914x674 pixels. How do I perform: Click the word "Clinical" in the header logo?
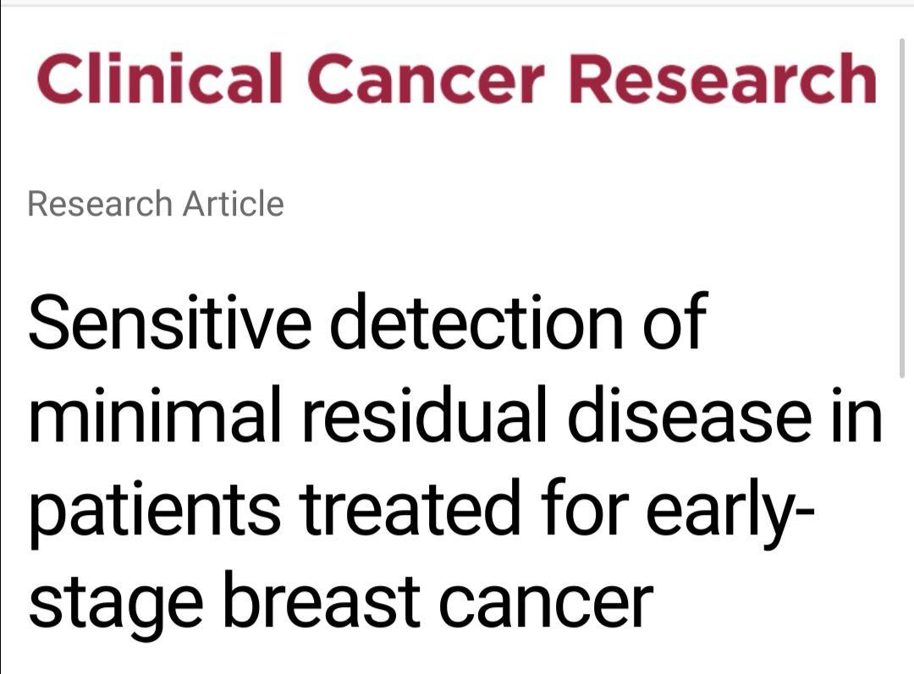click(x=160, y=79)
